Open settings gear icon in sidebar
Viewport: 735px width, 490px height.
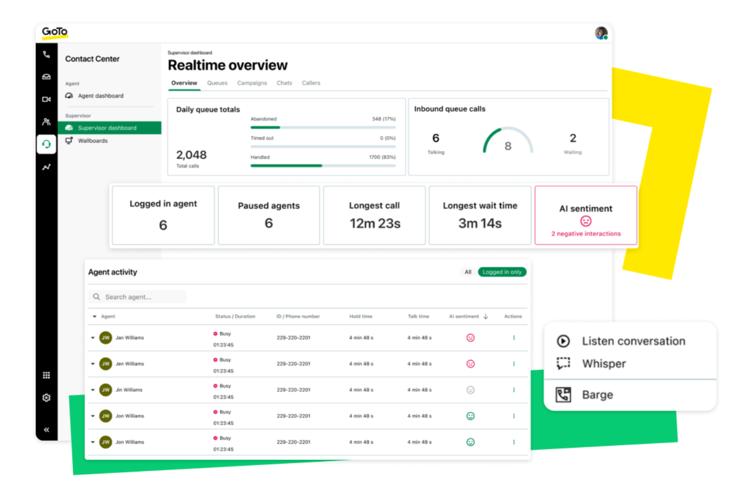[46, 398]
